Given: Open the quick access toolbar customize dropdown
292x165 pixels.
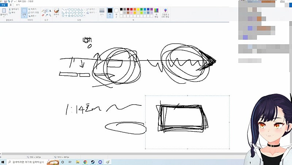Looking at the screenshot, I should click(x=15, y=1).
